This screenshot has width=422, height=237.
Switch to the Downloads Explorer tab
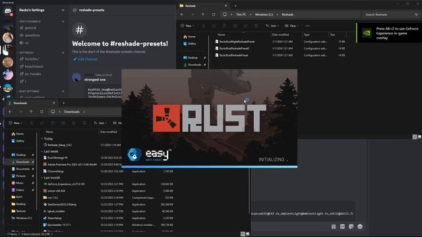pos(31,103)
